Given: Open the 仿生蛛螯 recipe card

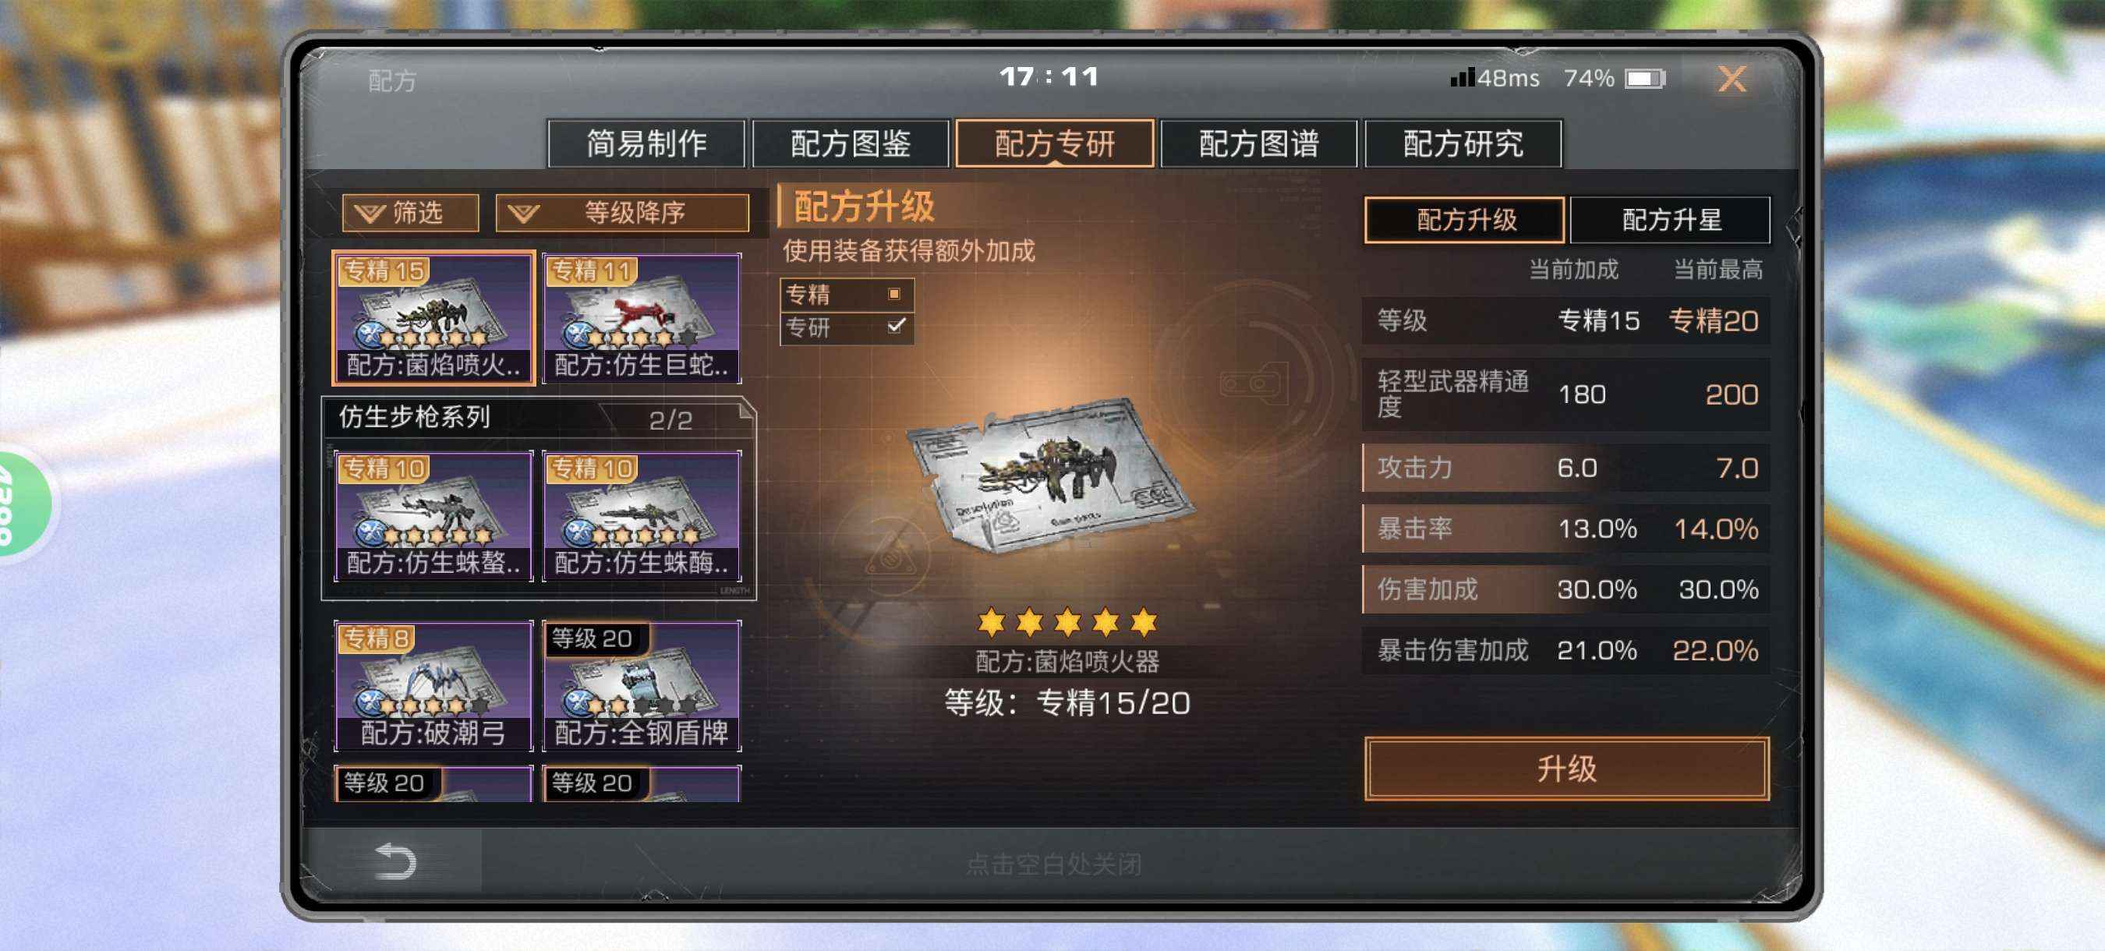Looking at the screenshot, I should [x=433, y=516].
